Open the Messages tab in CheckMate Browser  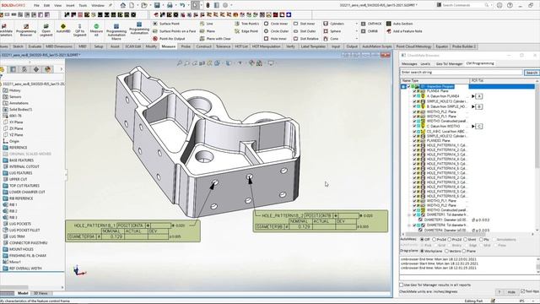(409, 64)
